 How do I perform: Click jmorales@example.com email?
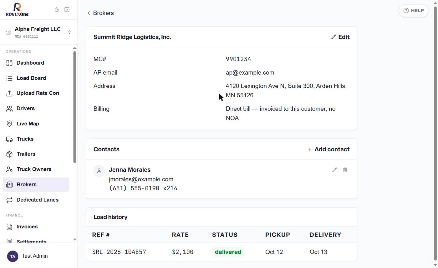(141, 179)
